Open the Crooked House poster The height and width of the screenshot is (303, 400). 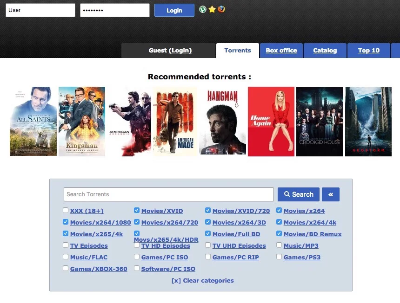tap(320, 122)
